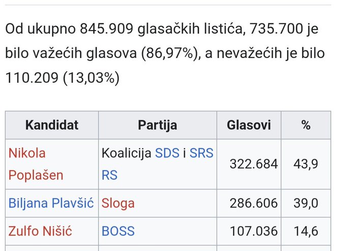Visit the Zulfo Nišić page link

click(40, 231)
